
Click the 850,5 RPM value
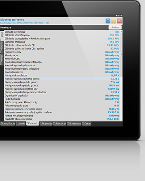[113, 119]
